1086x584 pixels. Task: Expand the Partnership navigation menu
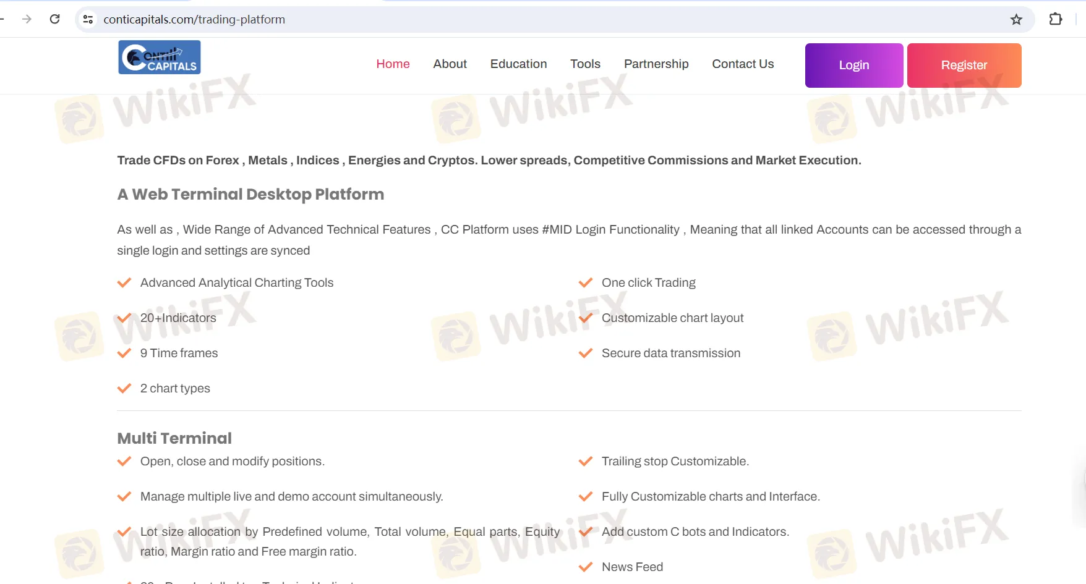click(656, 64)
